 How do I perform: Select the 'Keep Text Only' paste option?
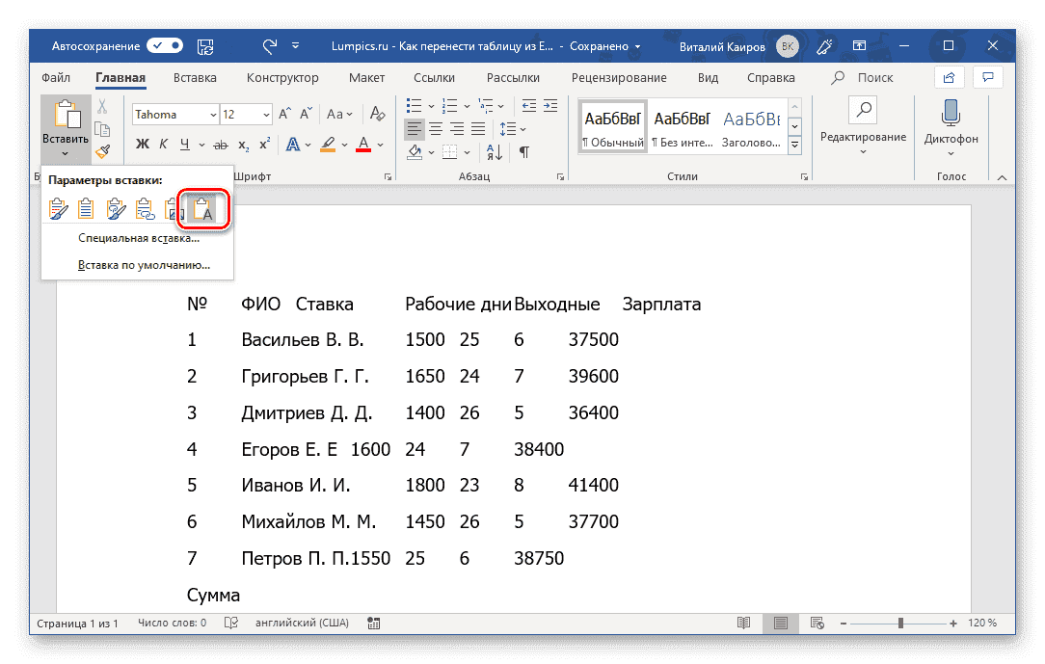[203, 208]
